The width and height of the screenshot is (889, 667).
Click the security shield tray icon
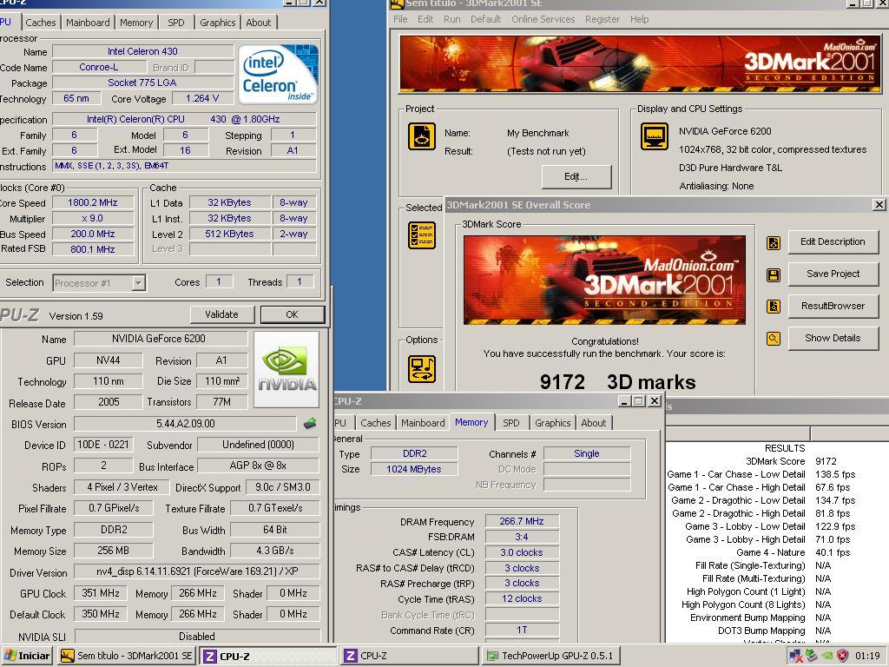842,656
